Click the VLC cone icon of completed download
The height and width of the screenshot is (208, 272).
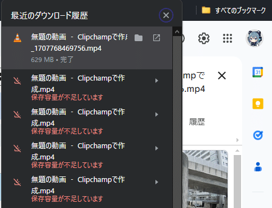[x=17, y=38]
